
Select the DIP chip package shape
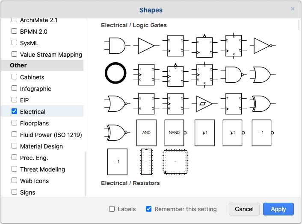146,162
